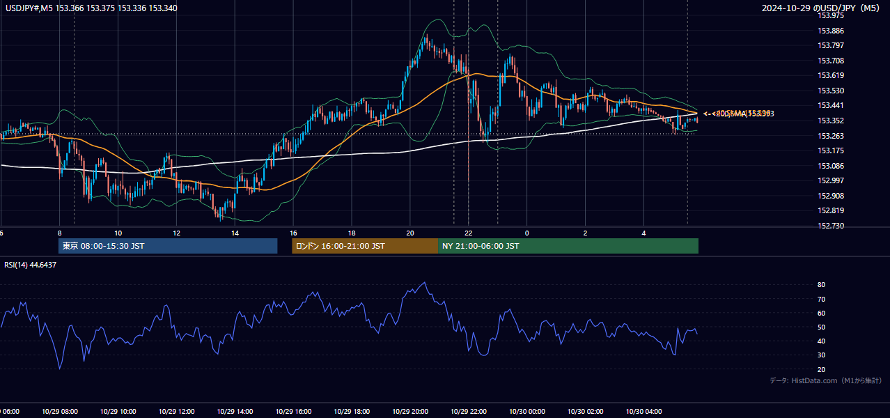Click bottom date label 10/29 08:00
Image resolution: width=890 pixels, height=418 pixels.
click(60, 411)
